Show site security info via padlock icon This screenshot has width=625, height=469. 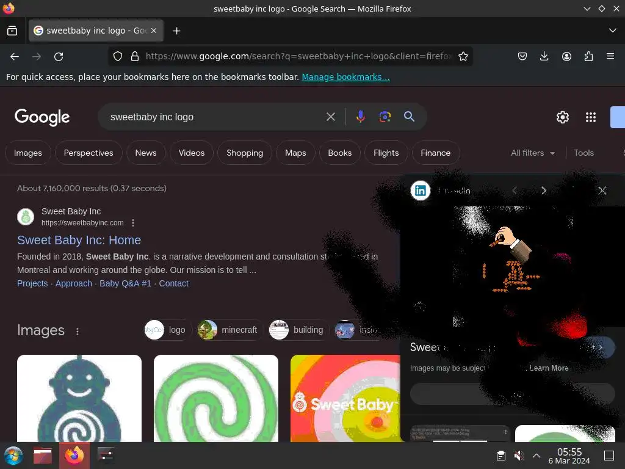pos(135,56)
